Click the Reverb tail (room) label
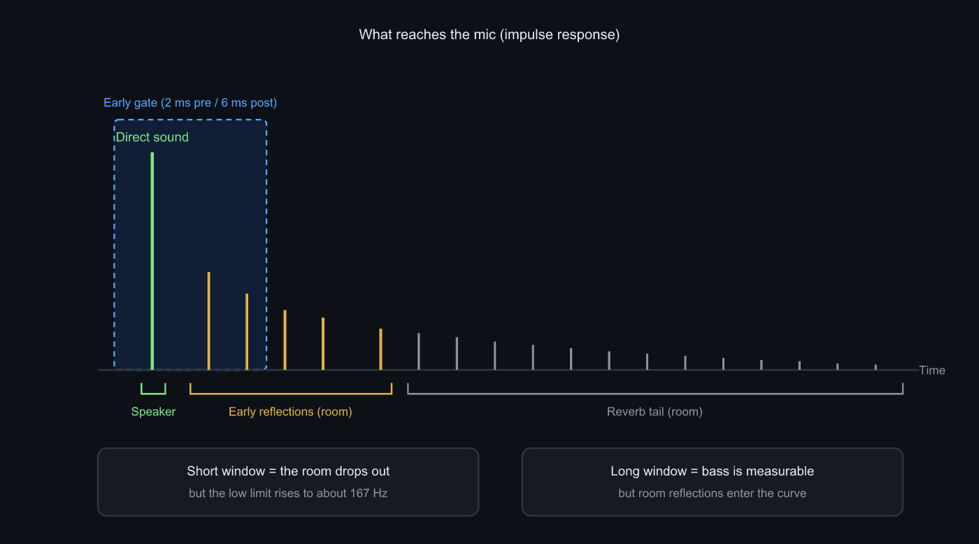 655,412
